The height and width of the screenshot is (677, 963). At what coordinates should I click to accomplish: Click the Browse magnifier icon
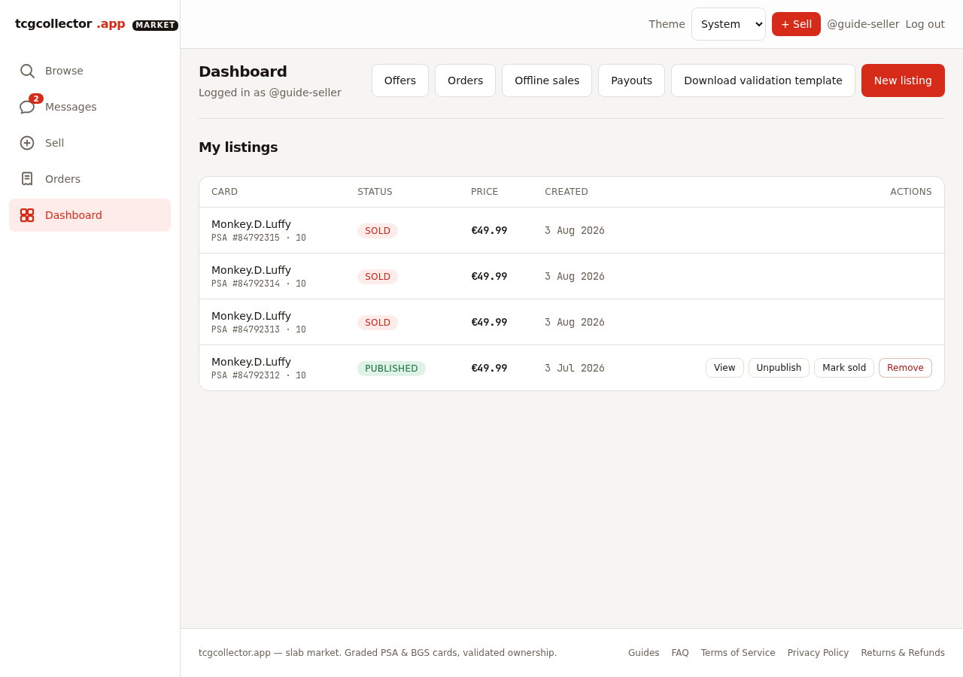(x=27, y=71)
